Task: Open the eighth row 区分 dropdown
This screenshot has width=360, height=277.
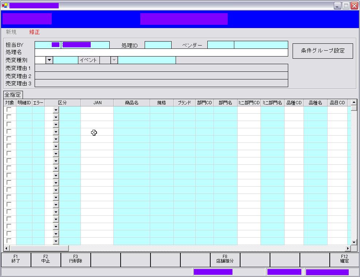Action: [x=56, y=161]
